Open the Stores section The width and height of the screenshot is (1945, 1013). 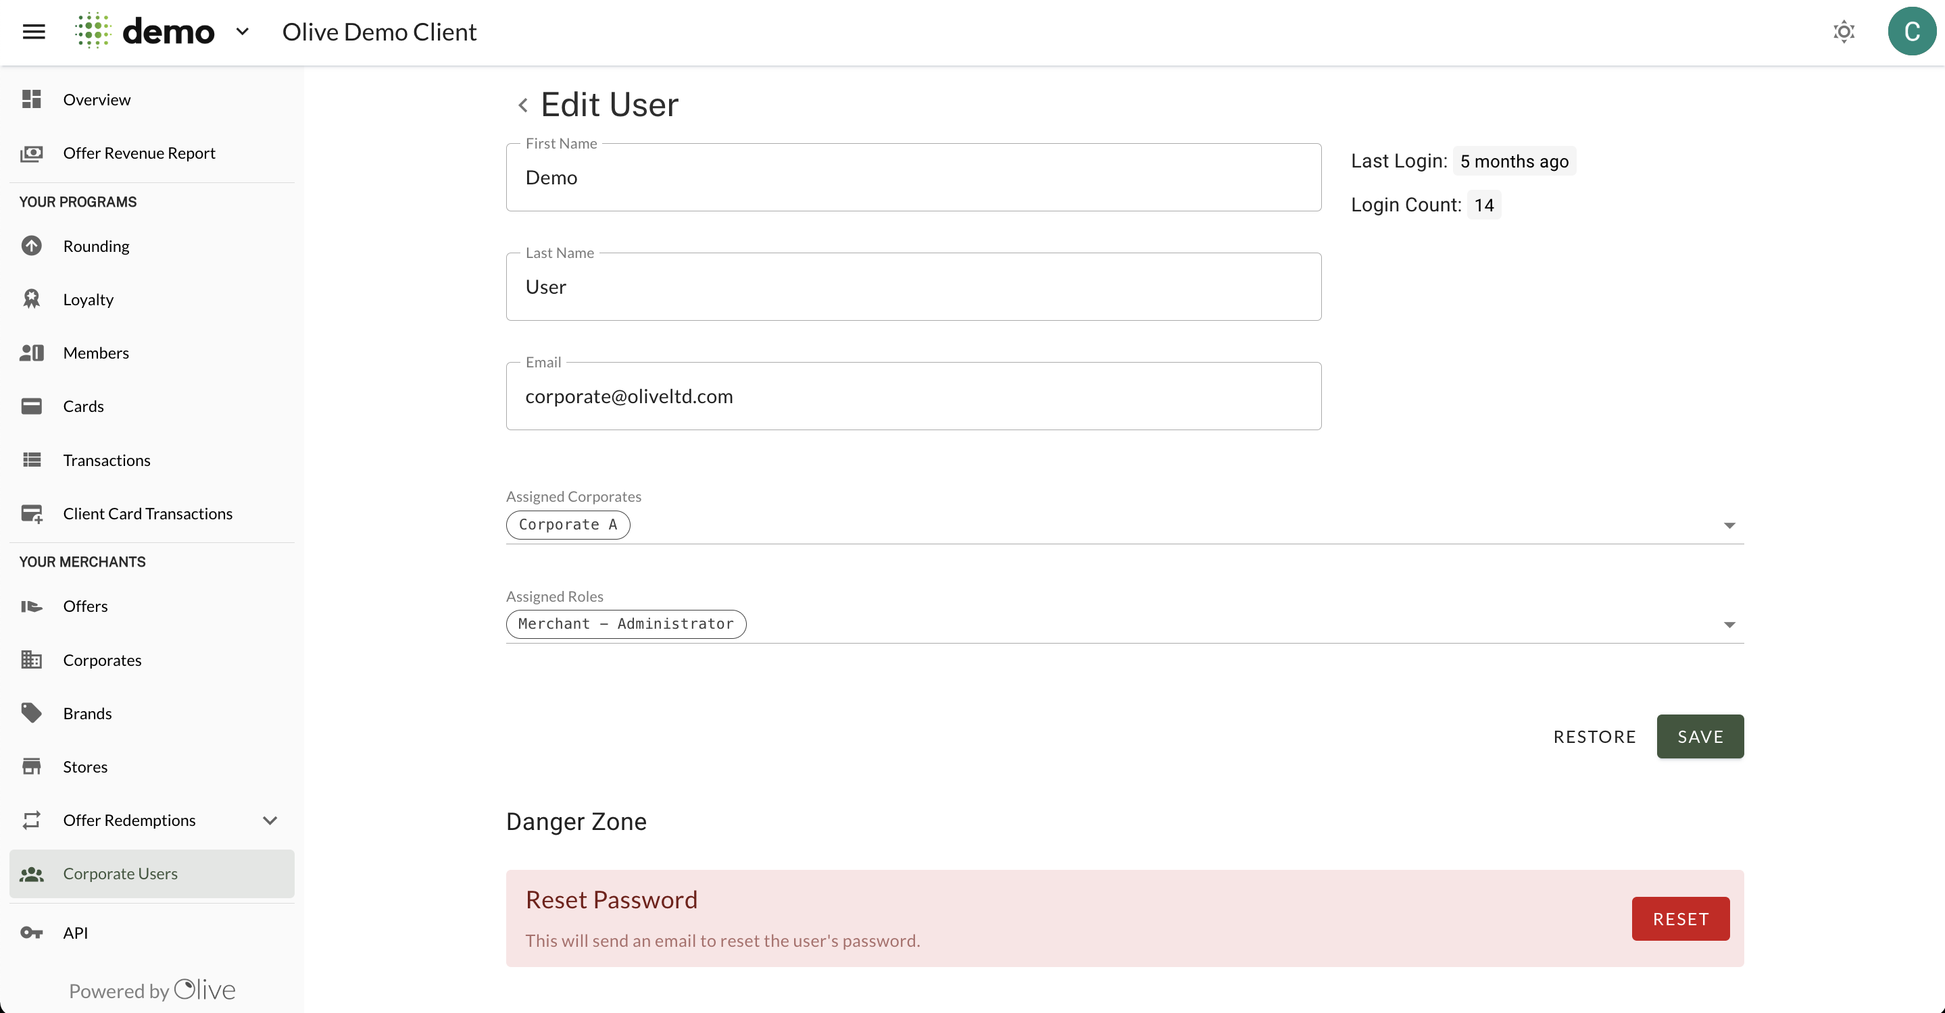(x=152, y=767)
